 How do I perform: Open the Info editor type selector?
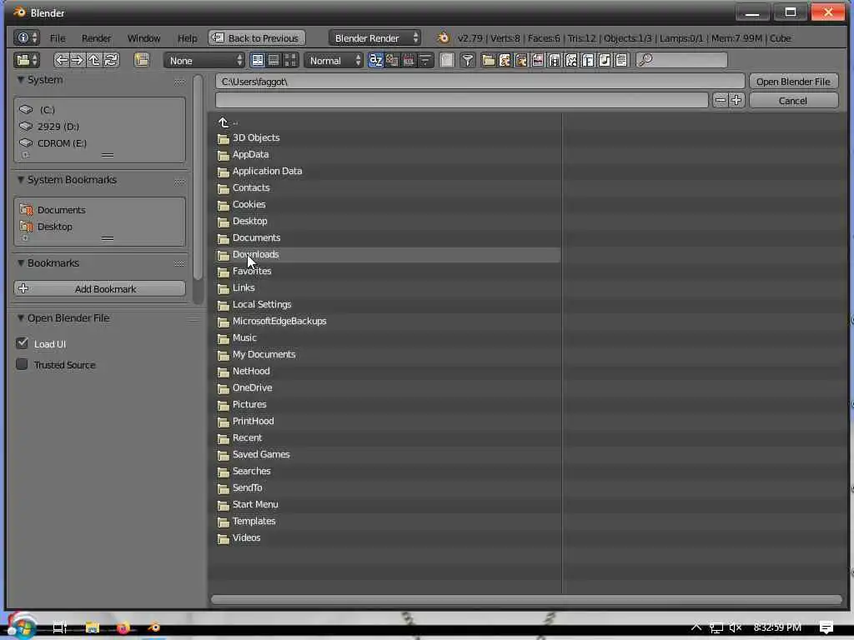26,38
